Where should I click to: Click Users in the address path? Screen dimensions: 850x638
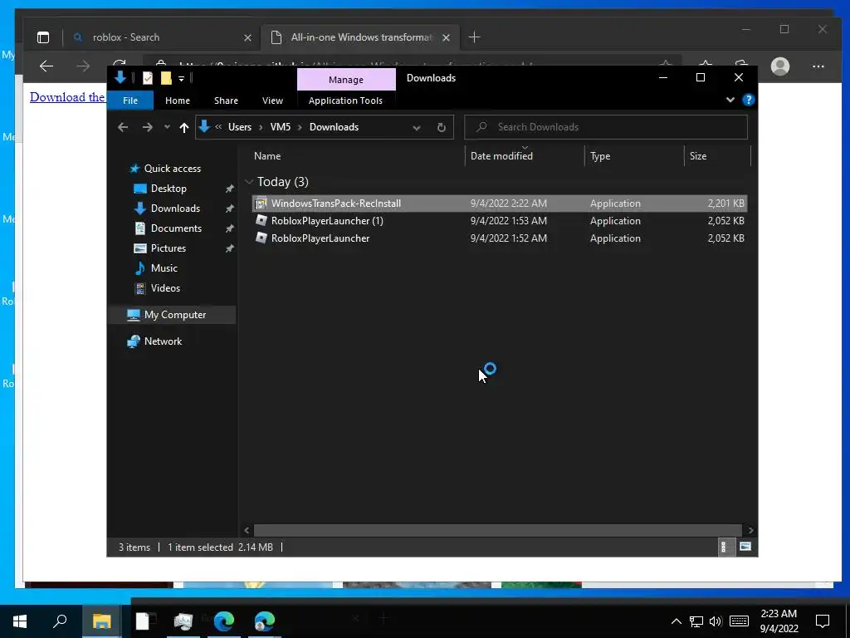click(x=240, y=127)
